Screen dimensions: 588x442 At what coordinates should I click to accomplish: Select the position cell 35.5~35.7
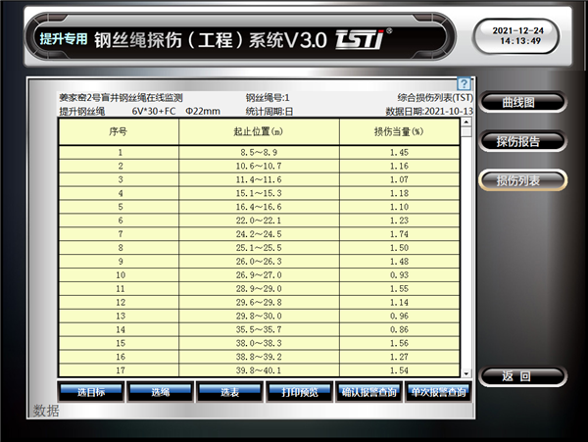[259, 329]
